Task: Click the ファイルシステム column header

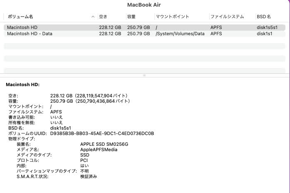Action: [227, 17]
